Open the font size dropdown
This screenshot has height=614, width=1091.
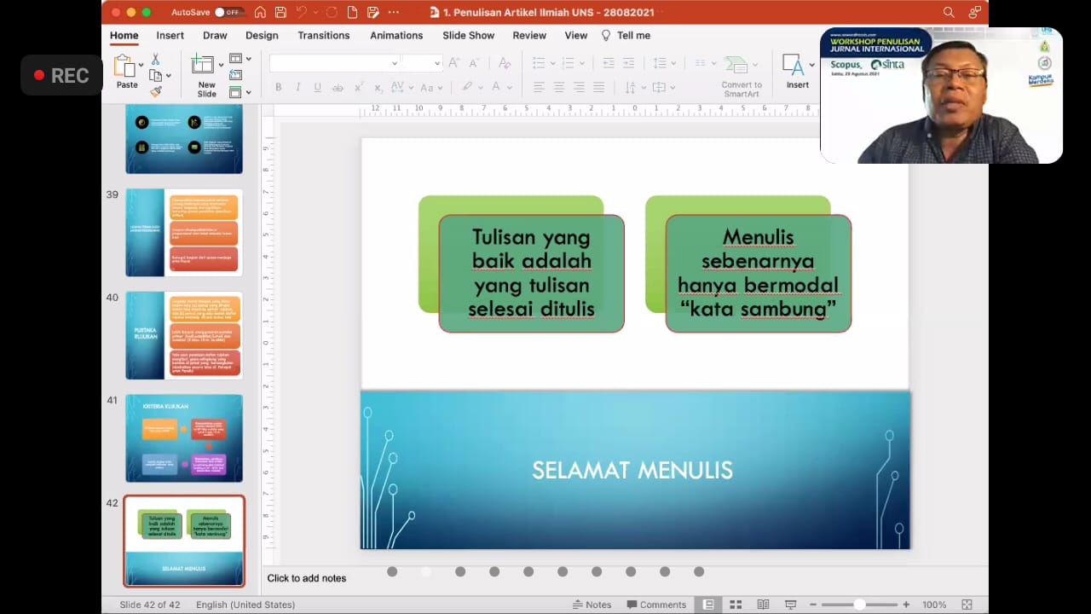[x=436, y=63]
